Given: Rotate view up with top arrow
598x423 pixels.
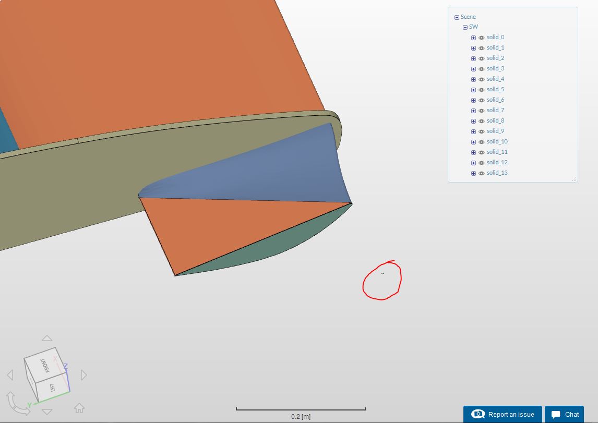Looking at the screenshot, I should click(47, 339).
